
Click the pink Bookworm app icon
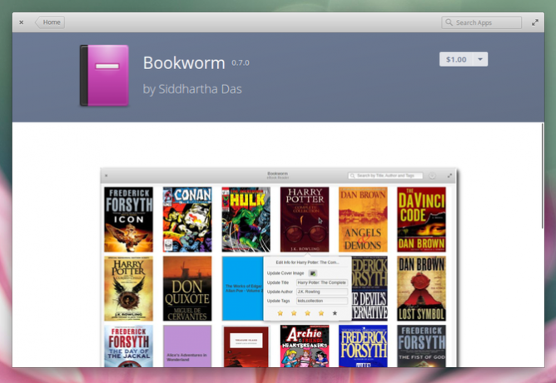104,75
